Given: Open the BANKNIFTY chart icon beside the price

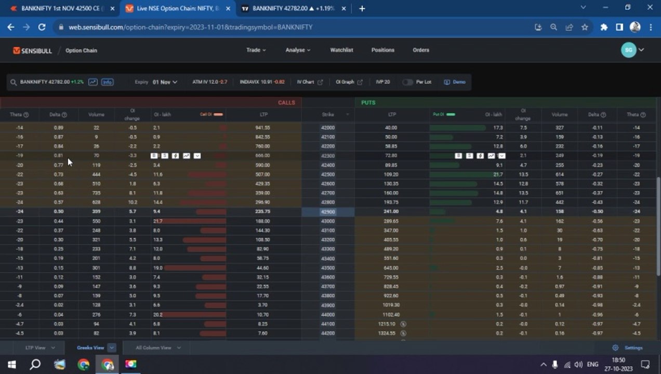Looking at the screenshot, I should click(x=92, y=82).
